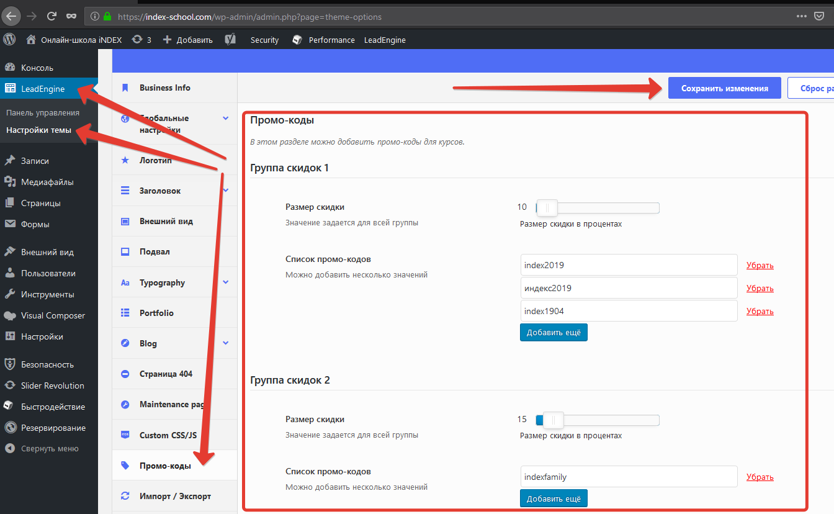Expand the Typography section chevron
Viewport: 834px width, 514px height.
[x=225, y=282]
